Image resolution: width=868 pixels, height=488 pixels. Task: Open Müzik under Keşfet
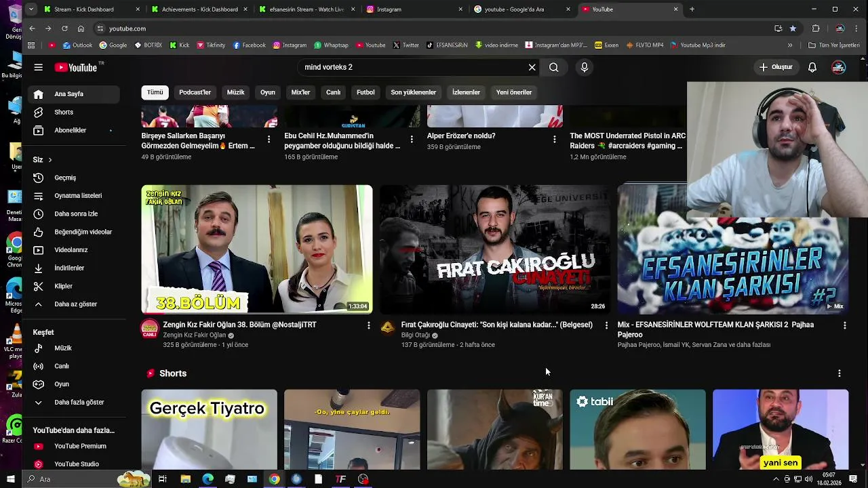coord(74,348)
